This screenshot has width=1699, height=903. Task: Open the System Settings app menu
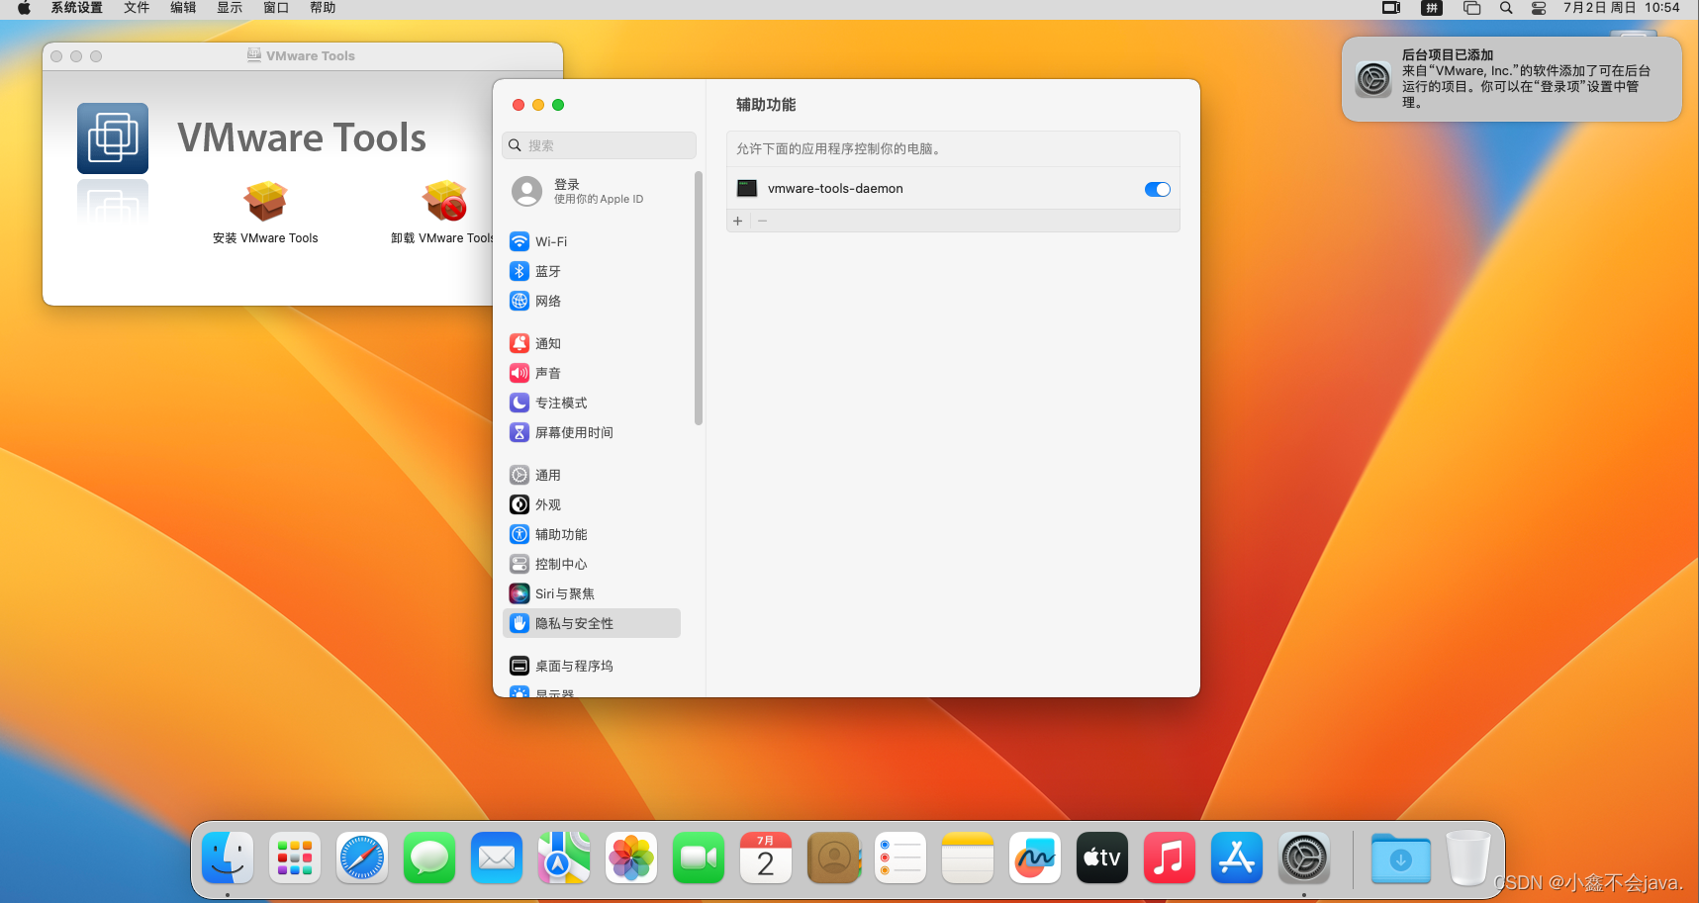77,8
